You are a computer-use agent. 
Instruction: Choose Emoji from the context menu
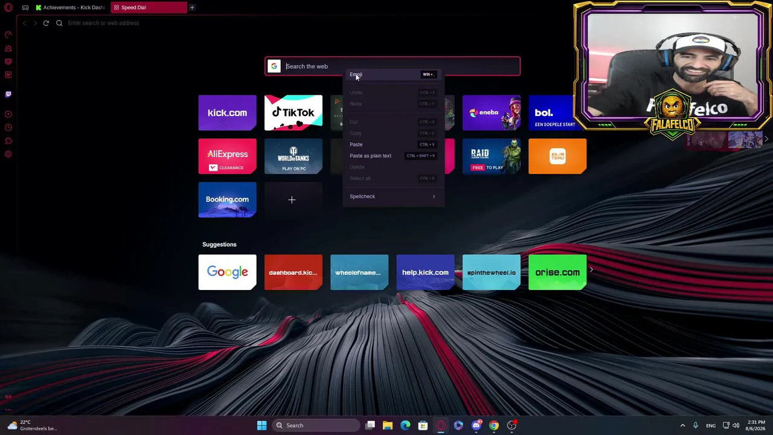393,74
